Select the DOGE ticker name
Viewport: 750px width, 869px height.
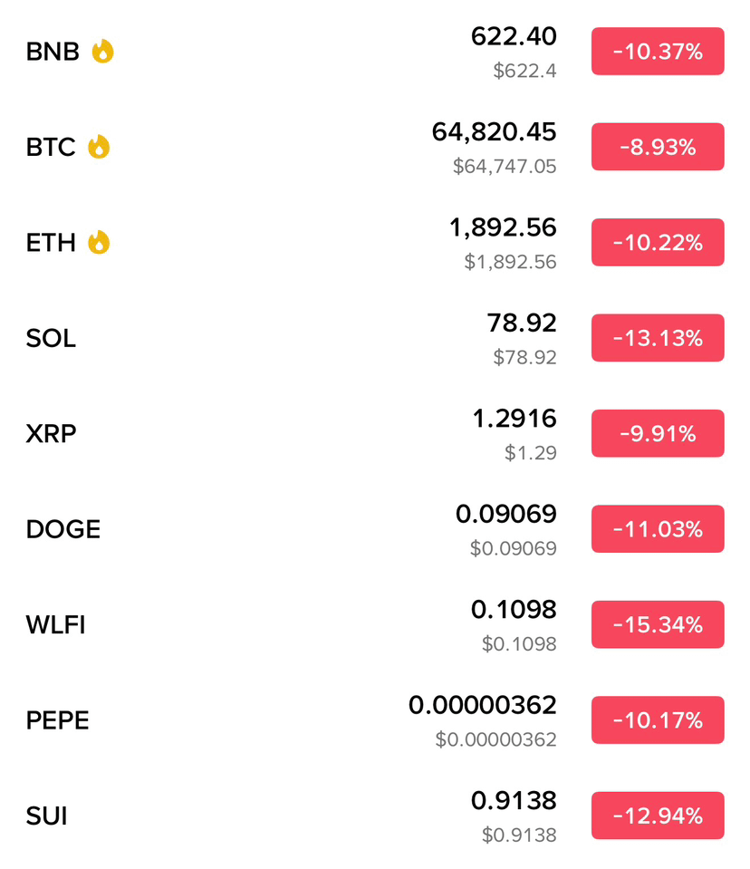(x=63, y=529)
